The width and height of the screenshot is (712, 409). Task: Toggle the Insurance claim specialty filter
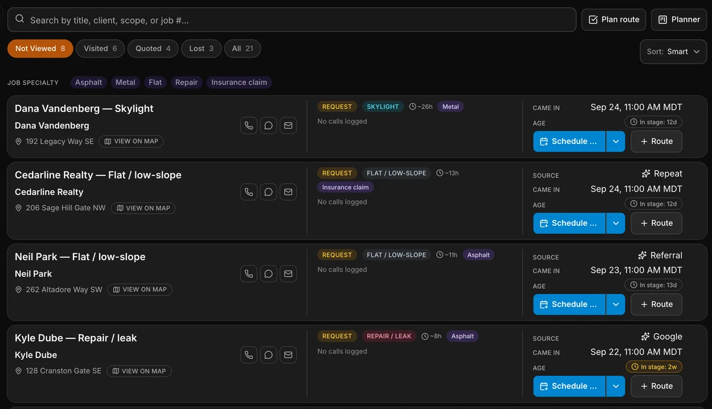(239, 82)
